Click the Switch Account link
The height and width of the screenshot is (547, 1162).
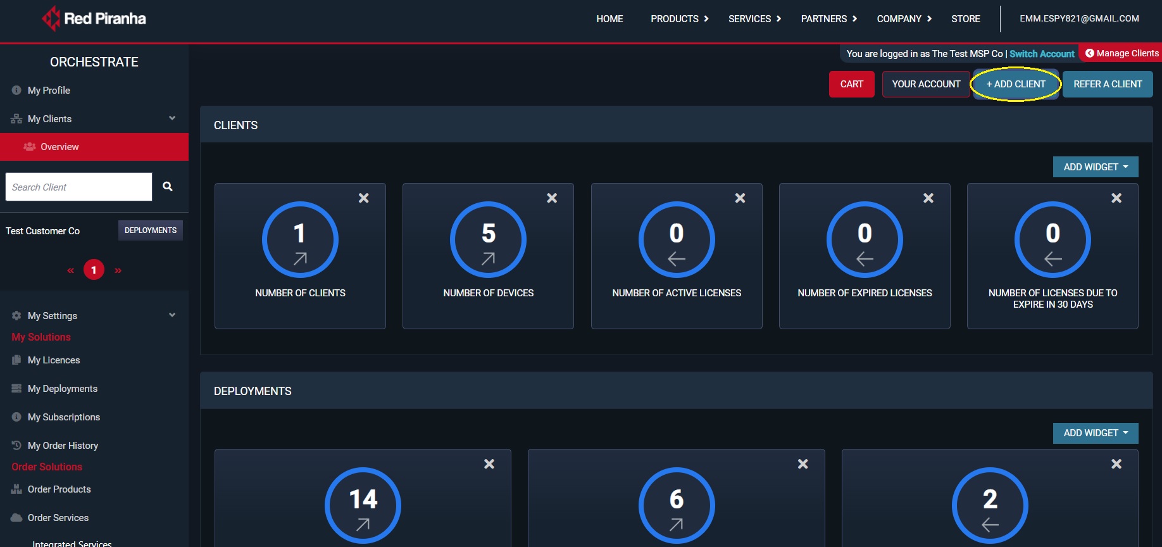1042,54
